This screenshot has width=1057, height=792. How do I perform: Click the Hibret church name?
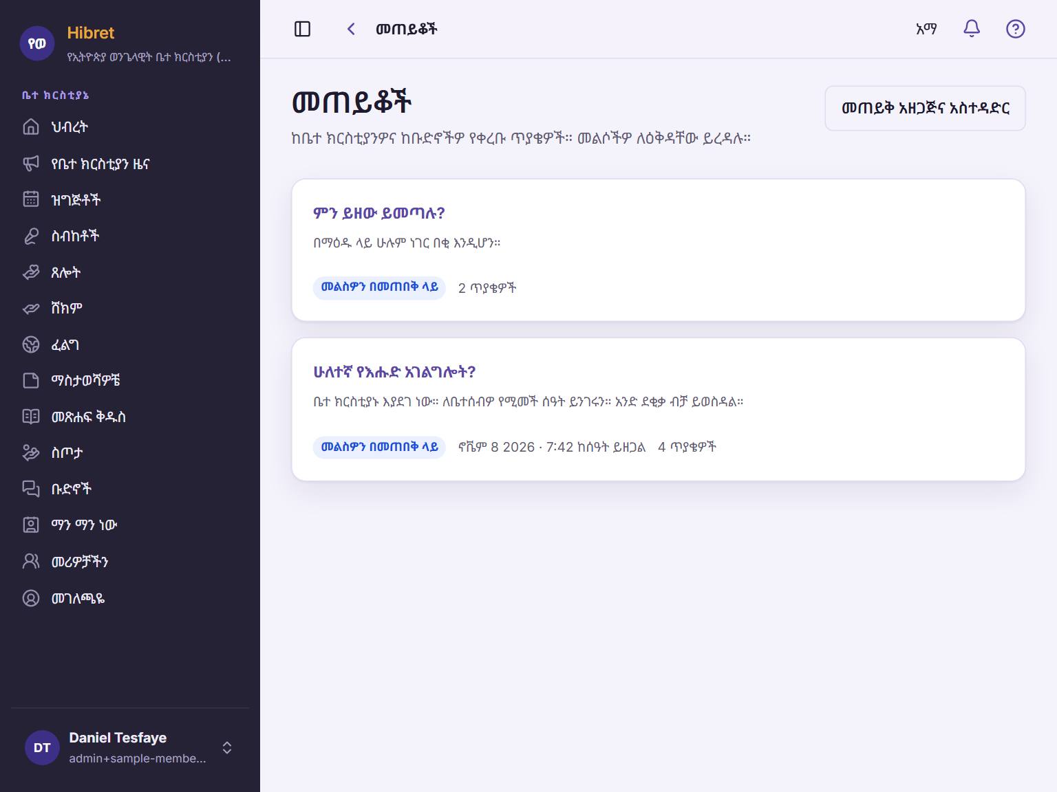pyautogui.click(x=91, y=33)
